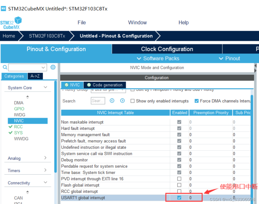Viewport: 259px width, 204px height.
Task: Click the MX window title icon
Action: pos(3,9)
